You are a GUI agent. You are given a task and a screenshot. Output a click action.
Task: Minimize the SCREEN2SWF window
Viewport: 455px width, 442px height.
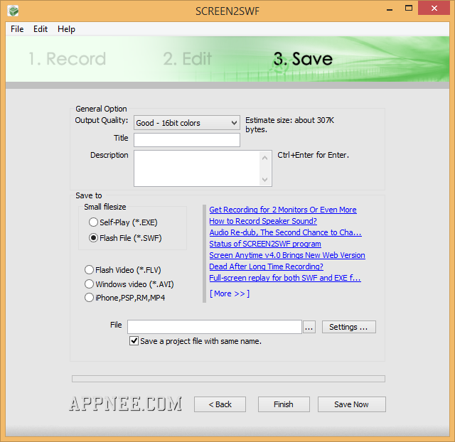[390, 9]
